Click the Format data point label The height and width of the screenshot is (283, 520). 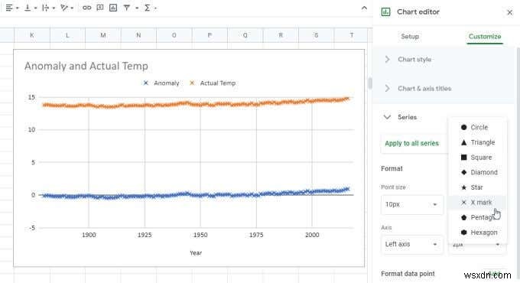click(x=408, y=274)
